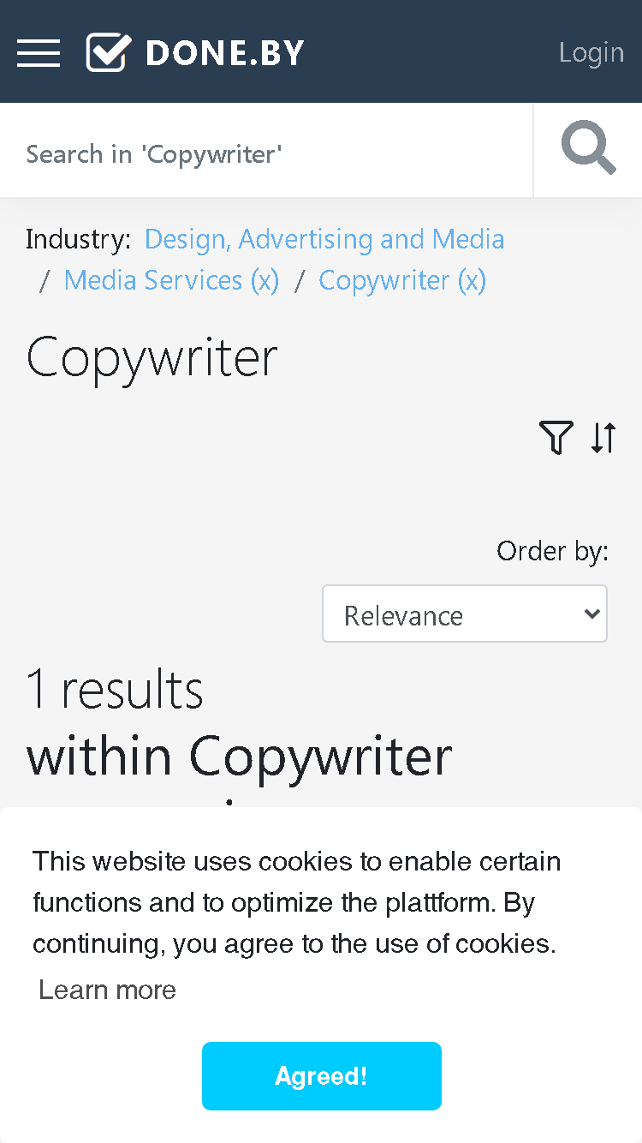Open Design, Advertising and Media industry link

[324, 239]
